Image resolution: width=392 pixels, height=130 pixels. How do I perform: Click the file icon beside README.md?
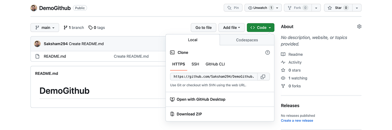pos(37,56)
